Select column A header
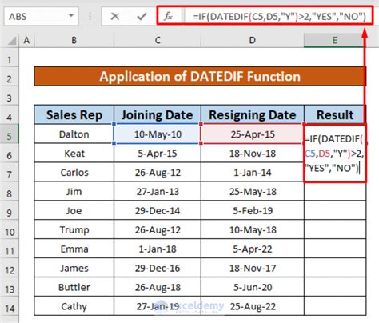Viewport: 379px width, 323px height. (26, 41)
